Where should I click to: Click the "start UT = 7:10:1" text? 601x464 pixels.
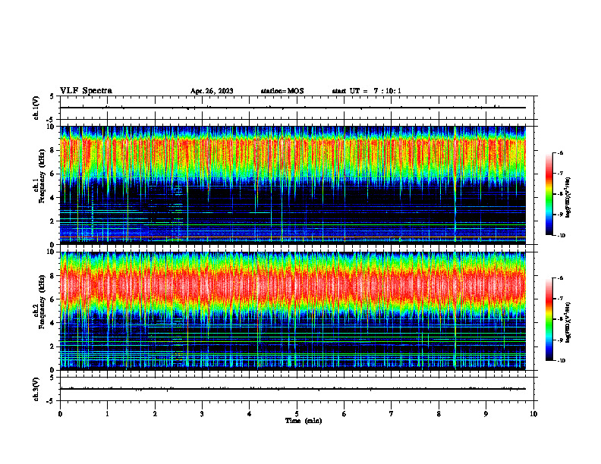(x=367, y=91)
